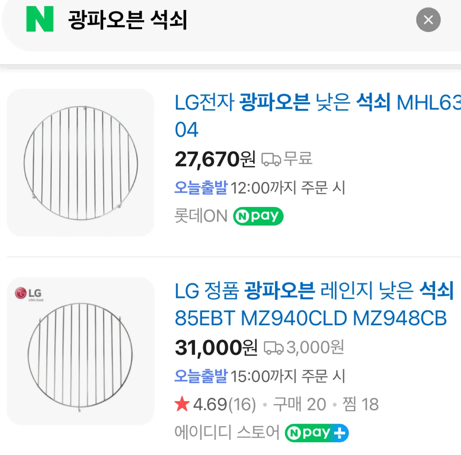Click the 오늘출발 label for 15:00 cutoff
This screenshot has width=461, height=455.
(201, 376)
